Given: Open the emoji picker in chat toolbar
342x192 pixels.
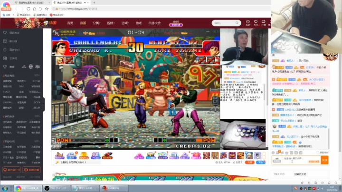Looking at the screenshot, I should tap(273, 153).
